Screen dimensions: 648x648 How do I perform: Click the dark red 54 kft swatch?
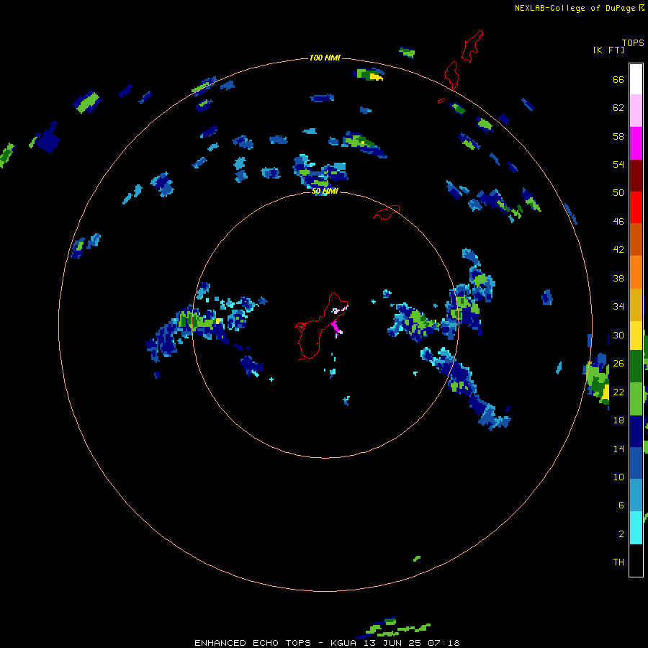636,175
